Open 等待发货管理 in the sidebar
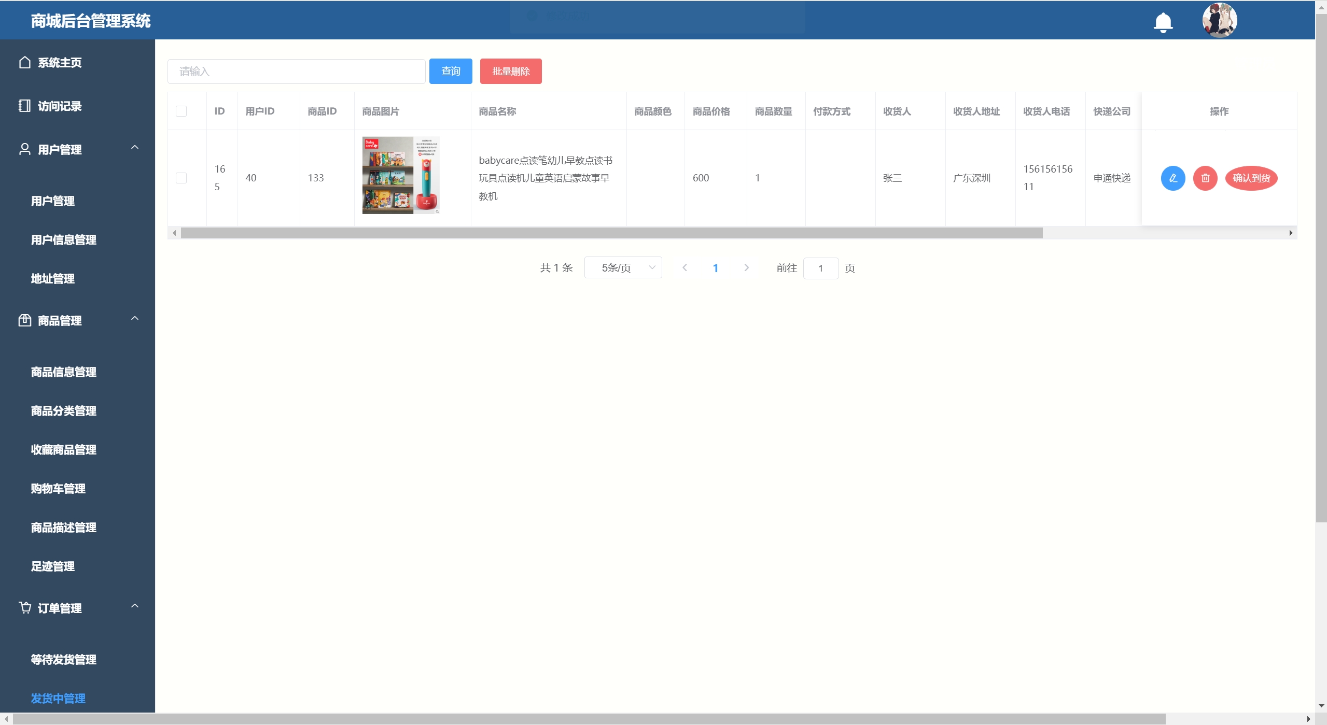Image resolution: width=1327 pixels, height=725 pixels. click(x=63, y=660)
